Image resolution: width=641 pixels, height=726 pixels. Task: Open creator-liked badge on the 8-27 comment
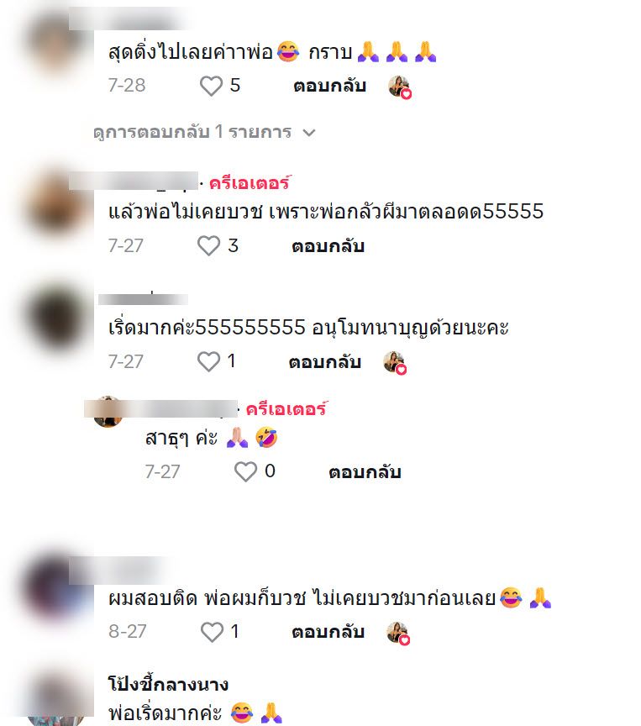point(398,633)
